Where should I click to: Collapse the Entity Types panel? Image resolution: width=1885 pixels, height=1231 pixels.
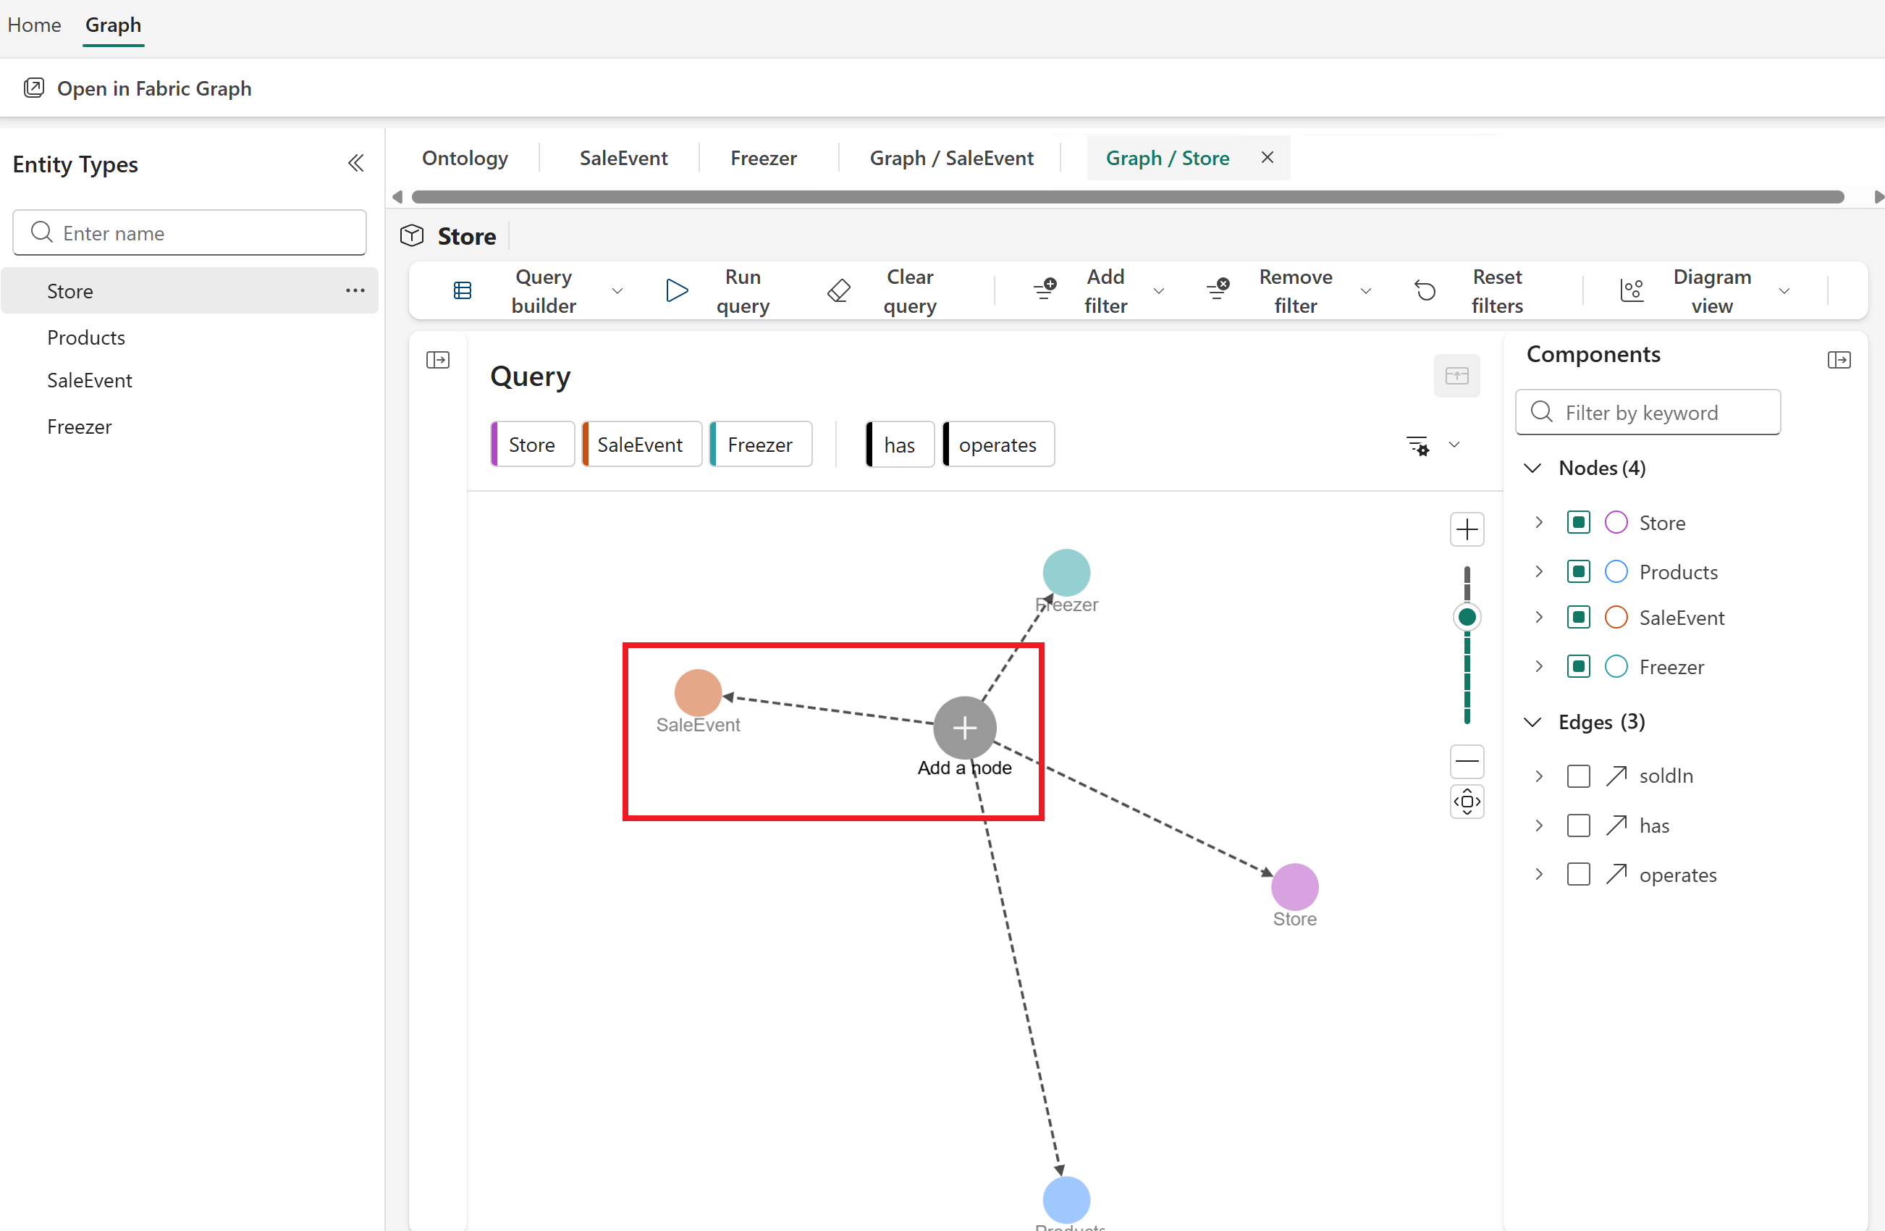(x=355, y=163)
